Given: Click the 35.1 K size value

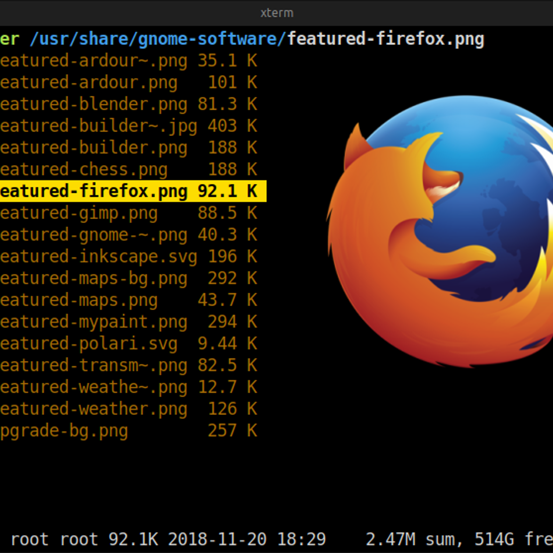Looking at the screenshot, I should [x=227, y=61].
